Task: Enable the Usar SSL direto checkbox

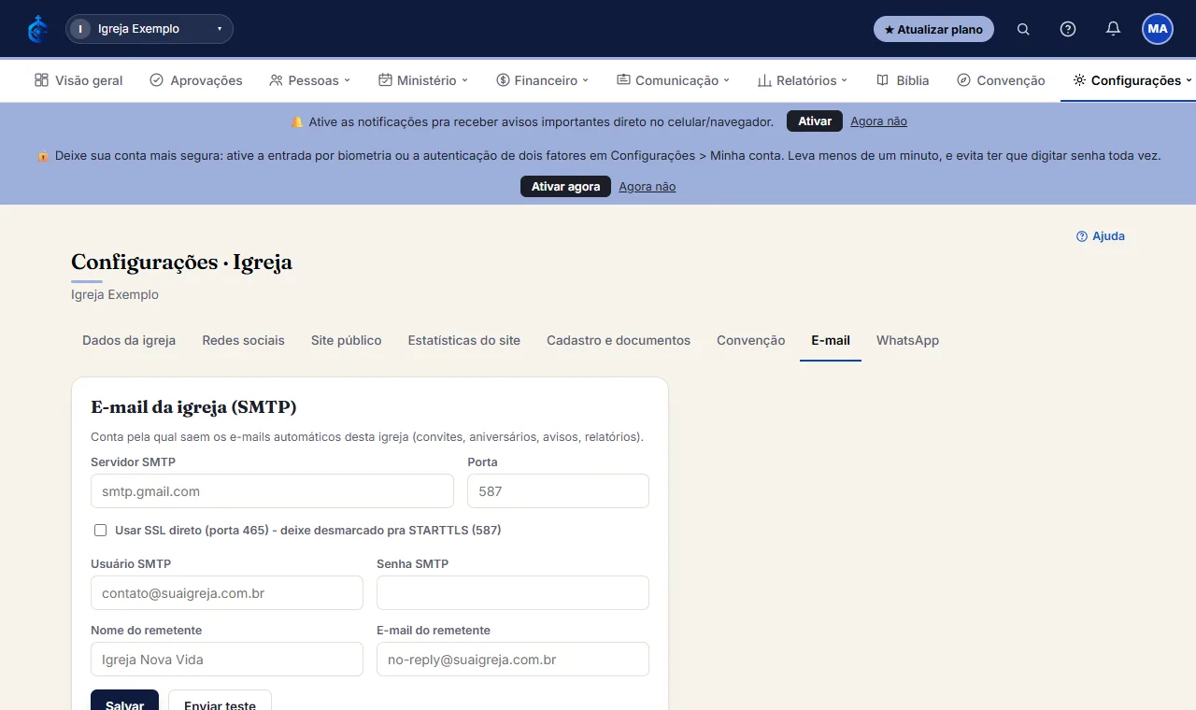Action: (101, 531)
